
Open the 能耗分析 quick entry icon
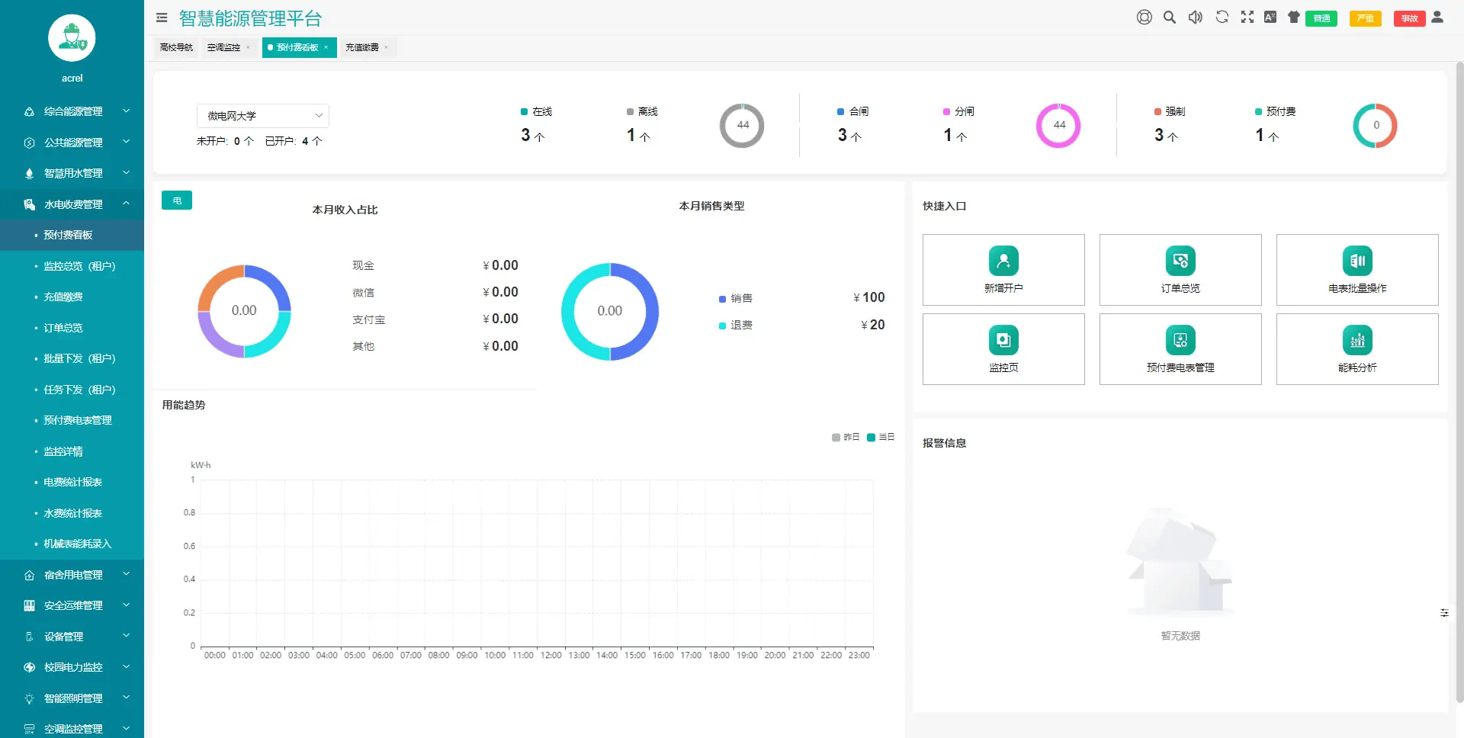point(1357,341)
